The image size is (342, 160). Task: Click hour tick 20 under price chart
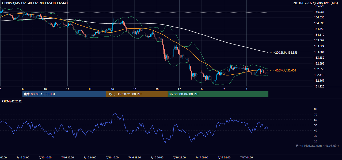point(157,89)
